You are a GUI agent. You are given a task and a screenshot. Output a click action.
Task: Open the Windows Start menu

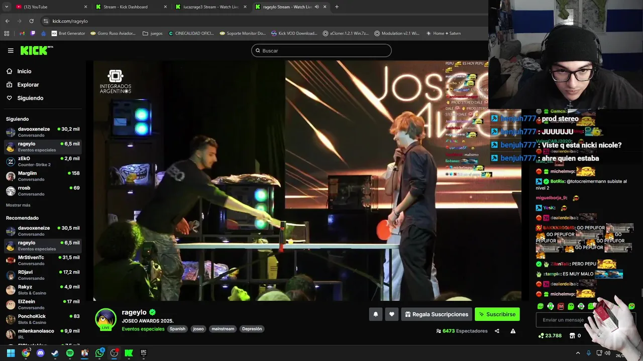pyautogui.click(x=11, y=353)
